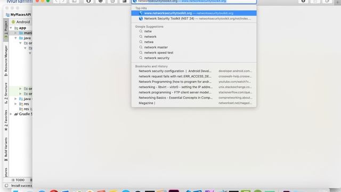Image resolution: width=341 pixels, height=192 pixels.
Task: Choose the 'netwa' Google suggestion
Action: [194, 42]
